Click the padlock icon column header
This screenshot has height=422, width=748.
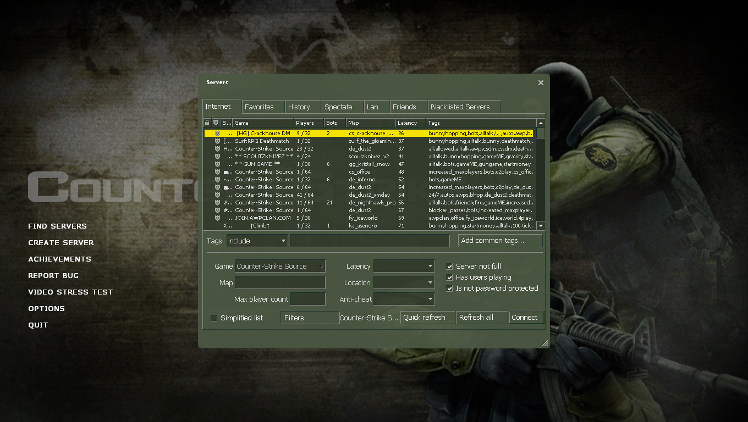coord(207,123)
